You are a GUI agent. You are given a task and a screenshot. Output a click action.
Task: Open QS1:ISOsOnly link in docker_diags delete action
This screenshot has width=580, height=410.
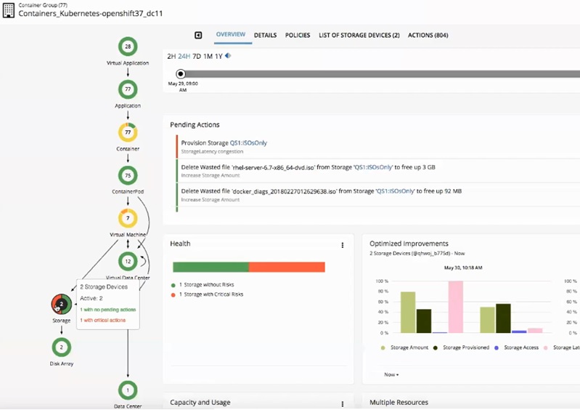(395, 191)
